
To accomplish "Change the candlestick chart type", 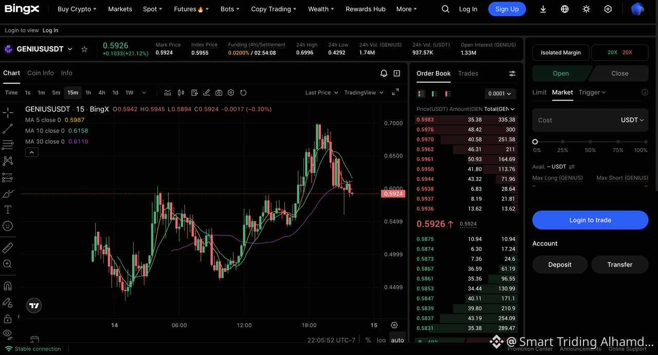I will tap(181, 92).
